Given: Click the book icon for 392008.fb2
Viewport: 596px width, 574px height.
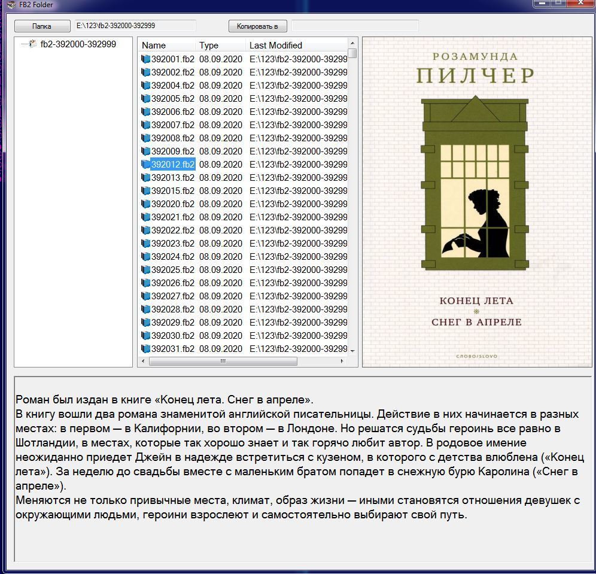Looking at the screenshot, I should click(145, 138).
